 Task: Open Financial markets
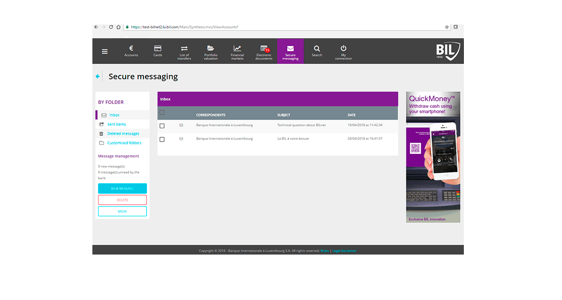point(237,52)
